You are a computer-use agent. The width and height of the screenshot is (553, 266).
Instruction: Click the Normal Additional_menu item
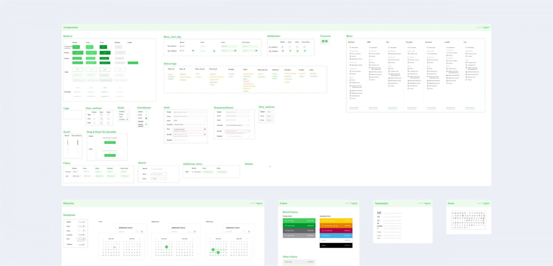pos(196,172)
